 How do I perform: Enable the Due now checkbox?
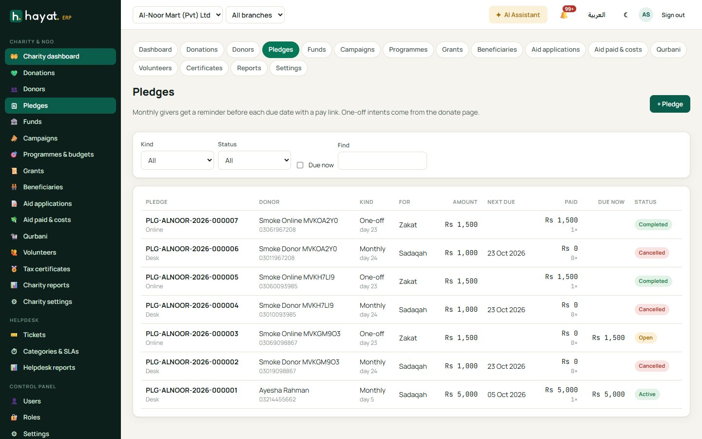point(300,165)
